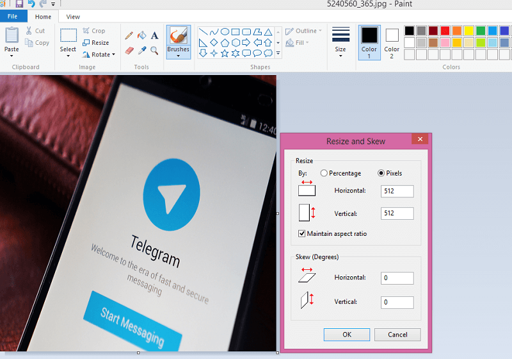Click Resize in the Image group

click(x=95, y=43)
